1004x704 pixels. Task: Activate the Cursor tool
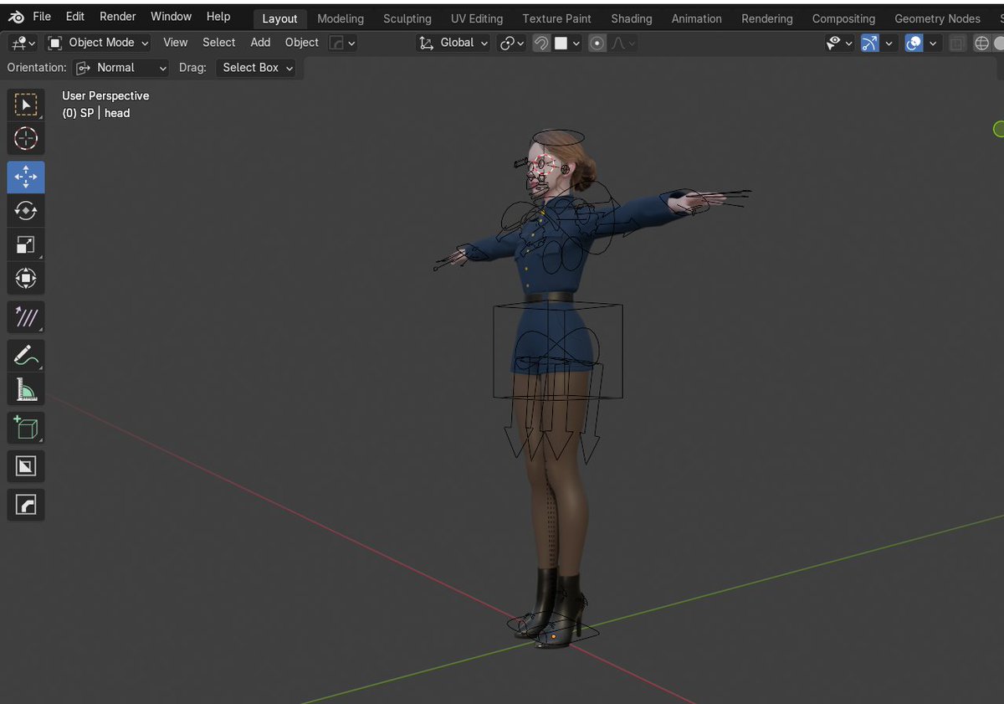[x=26, y=138]
